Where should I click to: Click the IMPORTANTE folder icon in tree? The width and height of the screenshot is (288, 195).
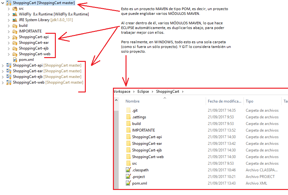15,32
